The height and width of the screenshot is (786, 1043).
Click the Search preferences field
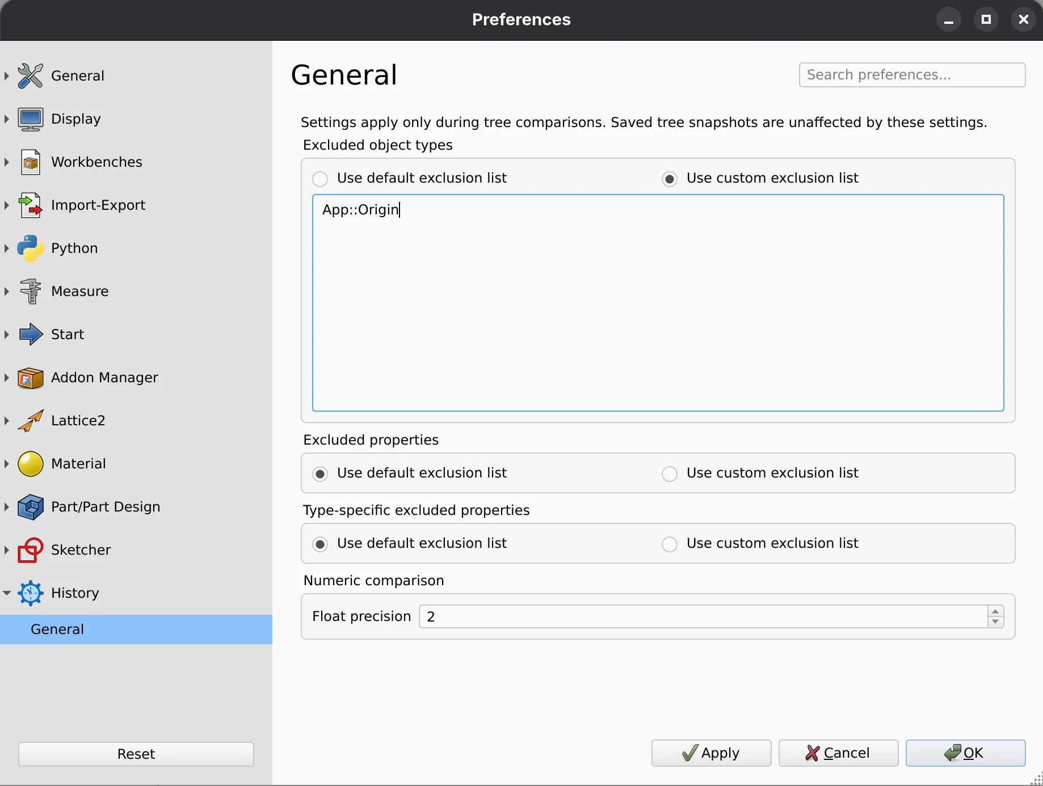[x=912, y=75]
